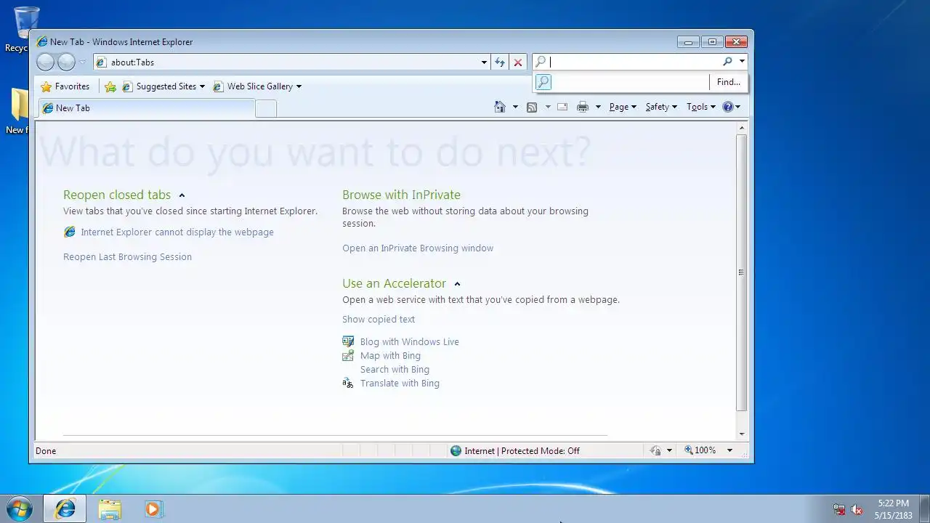
Task: Click the Forward navigation button
Action: 66,62
